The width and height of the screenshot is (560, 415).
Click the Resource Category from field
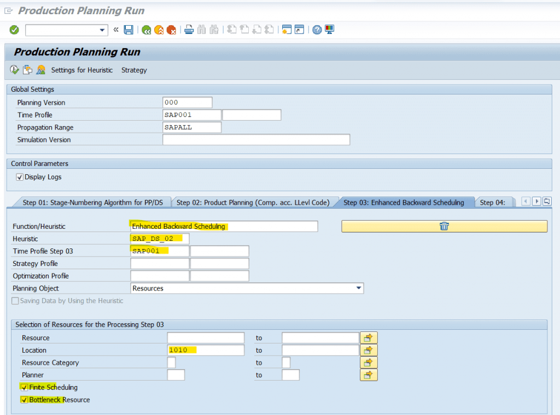click(171, 363)
